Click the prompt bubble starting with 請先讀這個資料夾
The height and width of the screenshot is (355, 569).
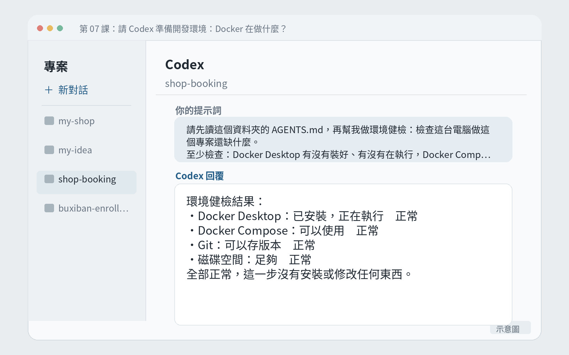[x=343, y=140]
